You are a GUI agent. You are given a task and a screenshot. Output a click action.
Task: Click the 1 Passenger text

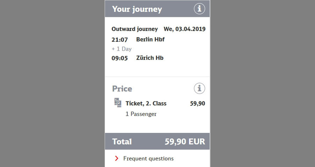[x=141, y=114]
